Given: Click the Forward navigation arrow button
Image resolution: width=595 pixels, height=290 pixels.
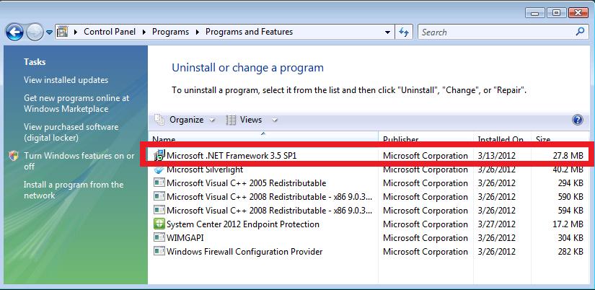Looking at the screenshot, I should click(x=35, y=32).
